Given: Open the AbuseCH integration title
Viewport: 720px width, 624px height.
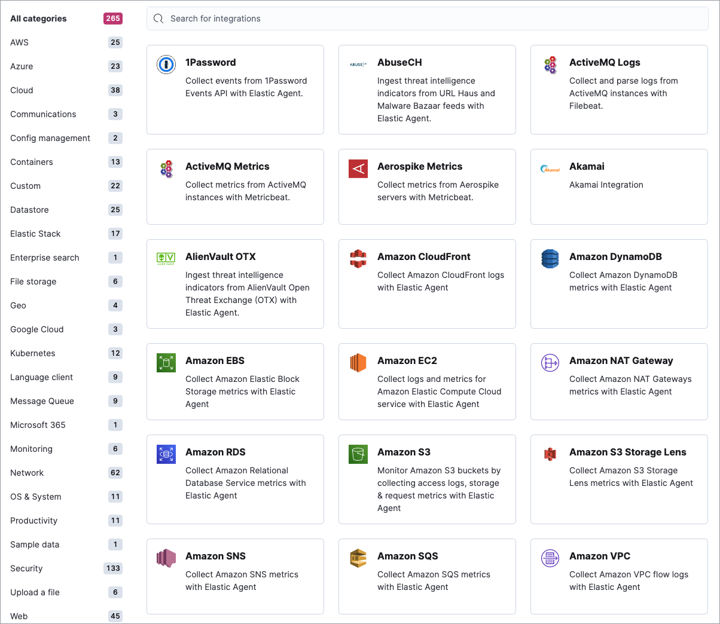Looking at the screenshot, I should tap(399, 62).
